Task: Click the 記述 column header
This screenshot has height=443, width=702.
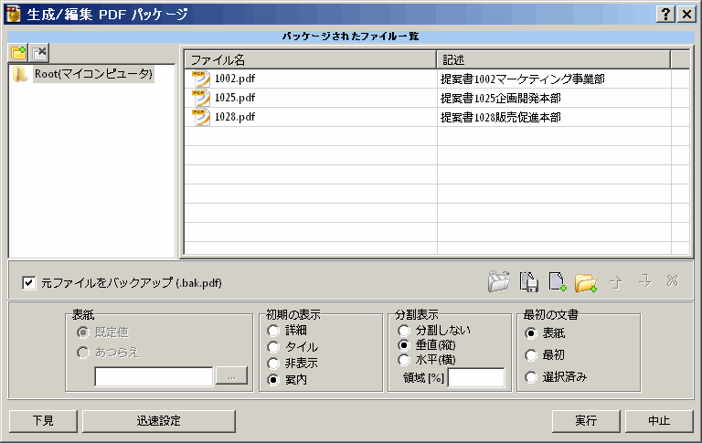Action: click(x=554, y=59)
